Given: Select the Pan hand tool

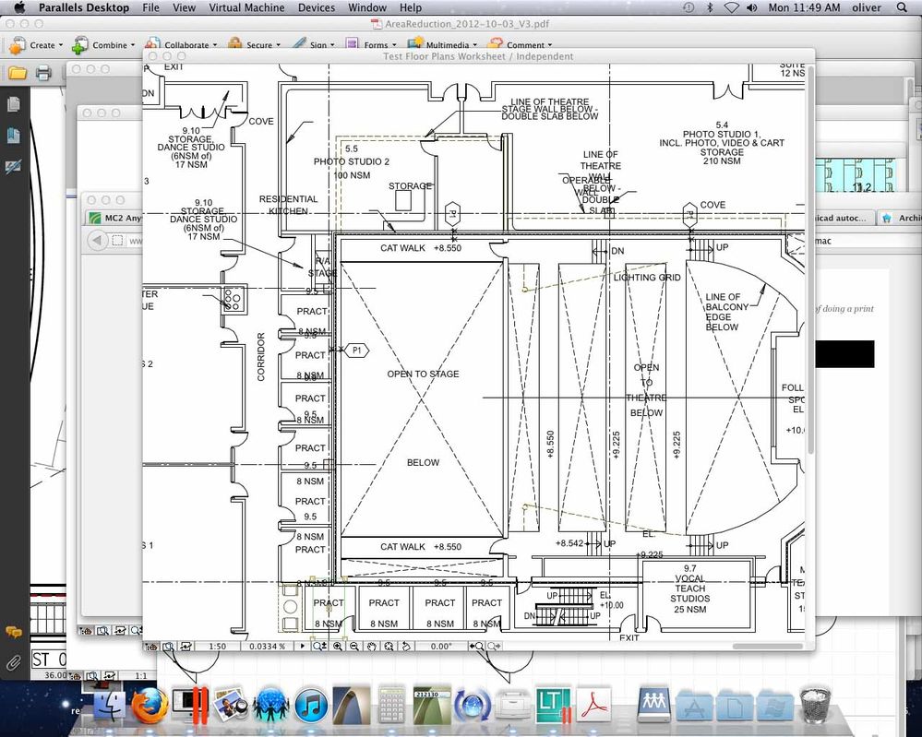Looking at the screenshot, I should [372, 646].
